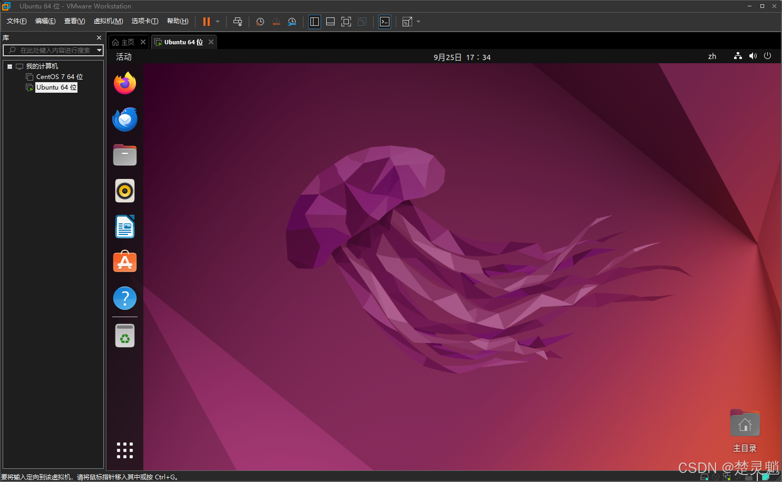Open the 虚拟机(M) menu

tap(108, 21)
